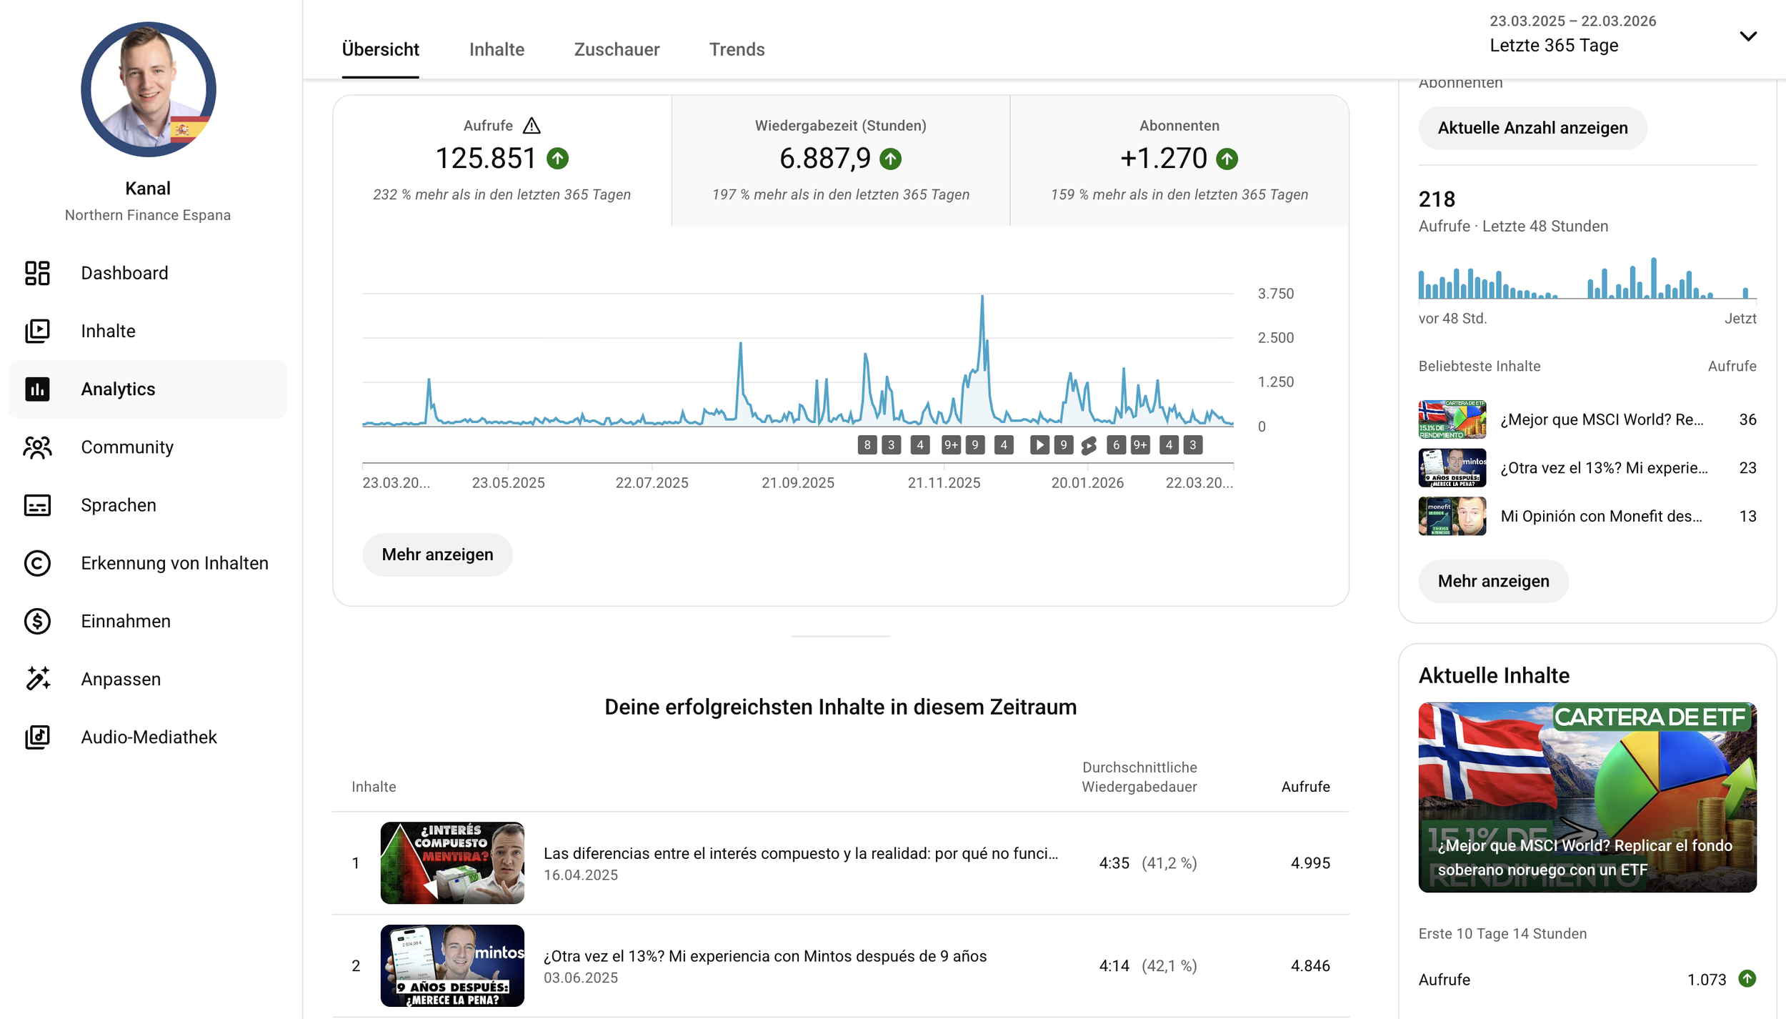Click the Inhalte sidebar video icon
1786x1019 pixels.
point(37,331)
